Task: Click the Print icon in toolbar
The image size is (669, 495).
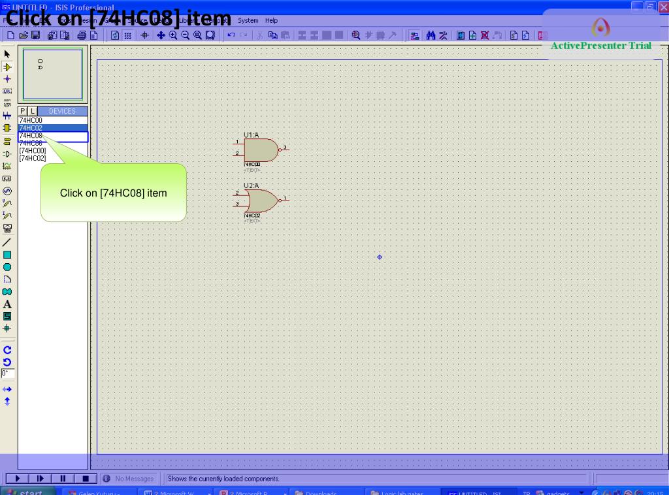Action: click(82, 35)
